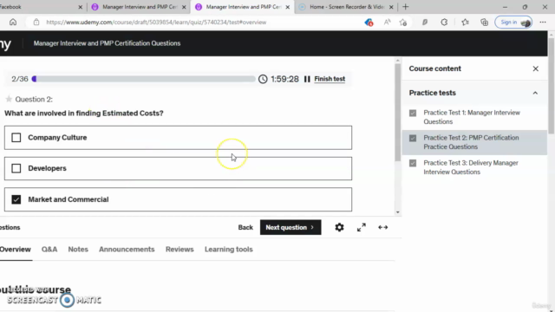Viewport: 555px width, 312px height.
Task: Click the 2/36 question counter
Action: pyautogui.click(x=20, y=79)
